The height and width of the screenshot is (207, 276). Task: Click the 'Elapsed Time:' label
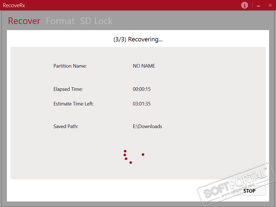68,89
